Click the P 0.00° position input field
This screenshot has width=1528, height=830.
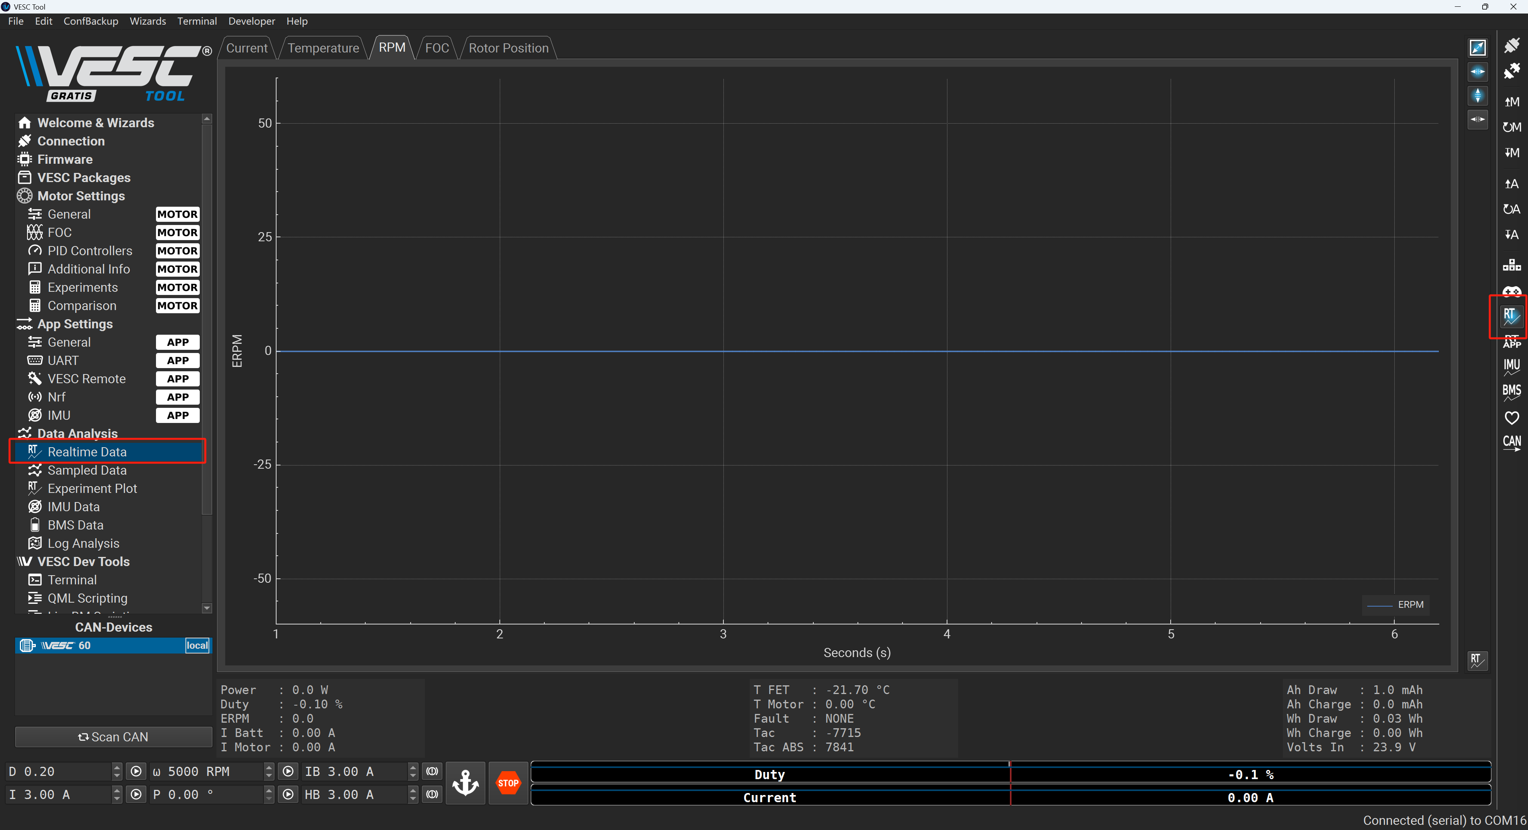tap(207, 795)
